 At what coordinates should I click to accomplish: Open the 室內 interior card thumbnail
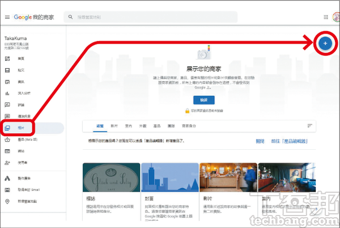coord(287,177)
